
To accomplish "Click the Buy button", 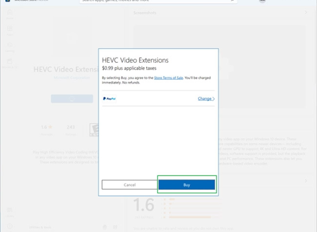I will pyautogui.click(x=187, y=185).
